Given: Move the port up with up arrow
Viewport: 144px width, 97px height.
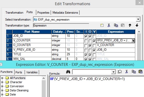Looking at the screenshot, I should (x=130, y=25).
